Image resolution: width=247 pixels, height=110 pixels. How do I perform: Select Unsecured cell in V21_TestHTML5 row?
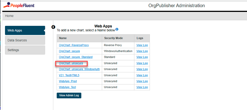tap(118, 75)
